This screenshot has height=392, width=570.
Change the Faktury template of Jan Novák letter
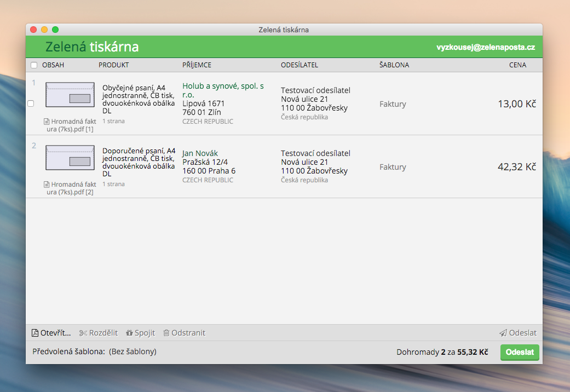coord(393,167)
